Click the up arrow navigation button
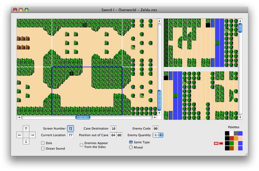Image resolution: width=259 pixels, height=171 pixels. pos(26,128)
